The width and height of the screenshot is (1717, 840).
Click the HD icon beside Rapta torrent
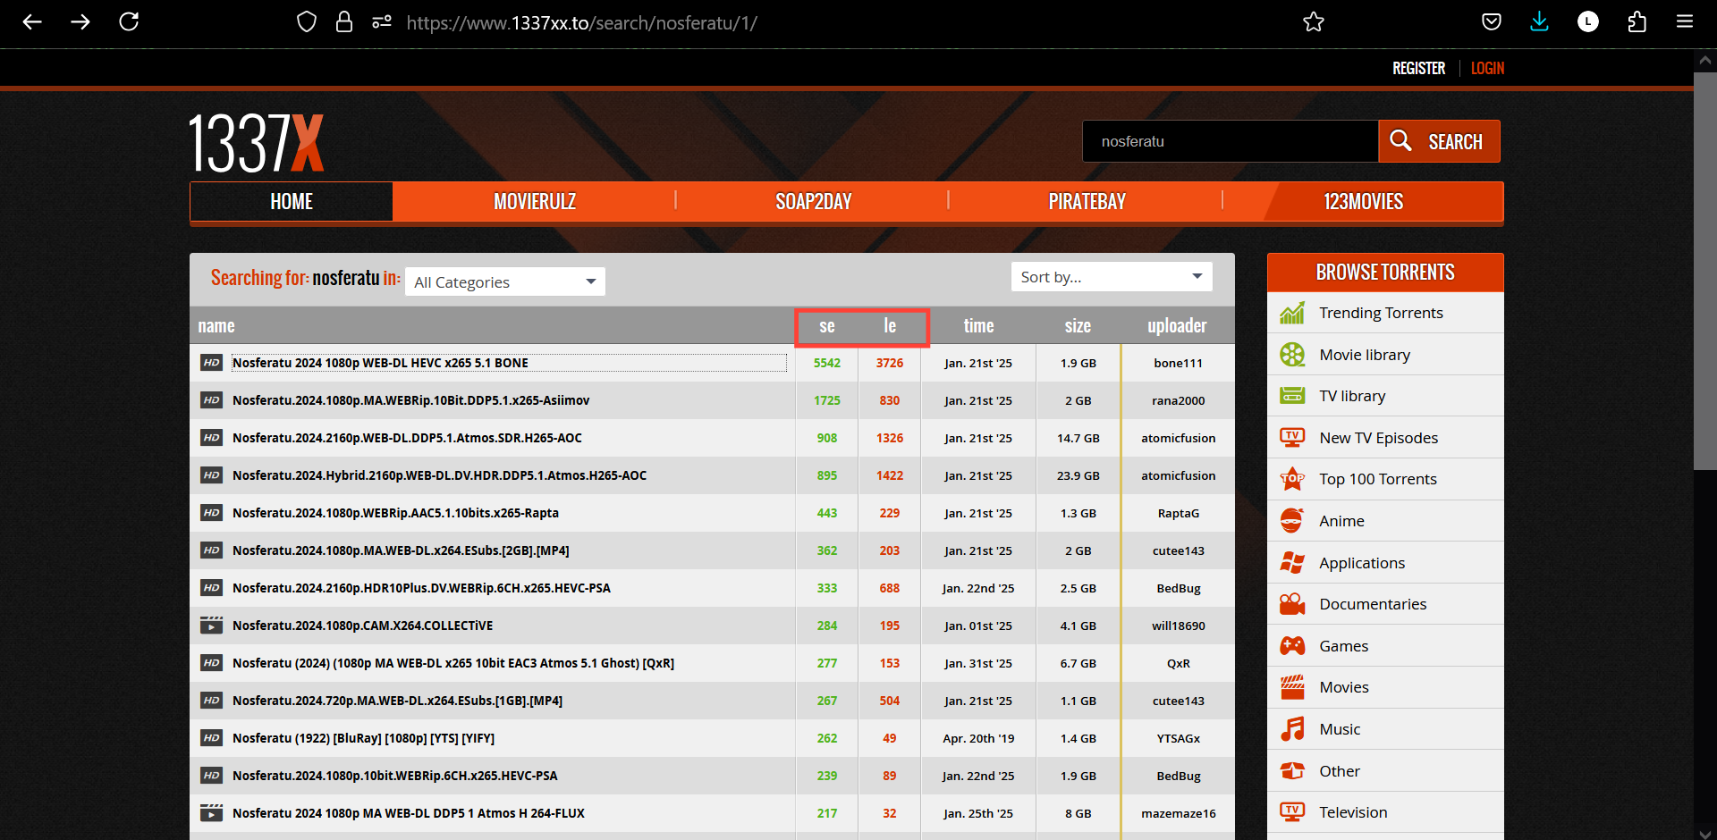[211, 513]
